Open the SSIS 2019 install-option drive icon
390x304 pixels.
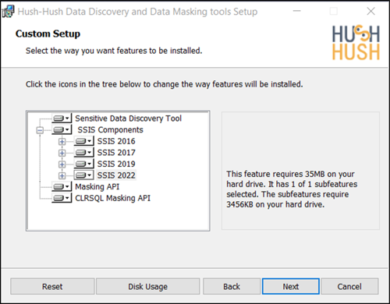pyautogui.click(x=83, y=164)
